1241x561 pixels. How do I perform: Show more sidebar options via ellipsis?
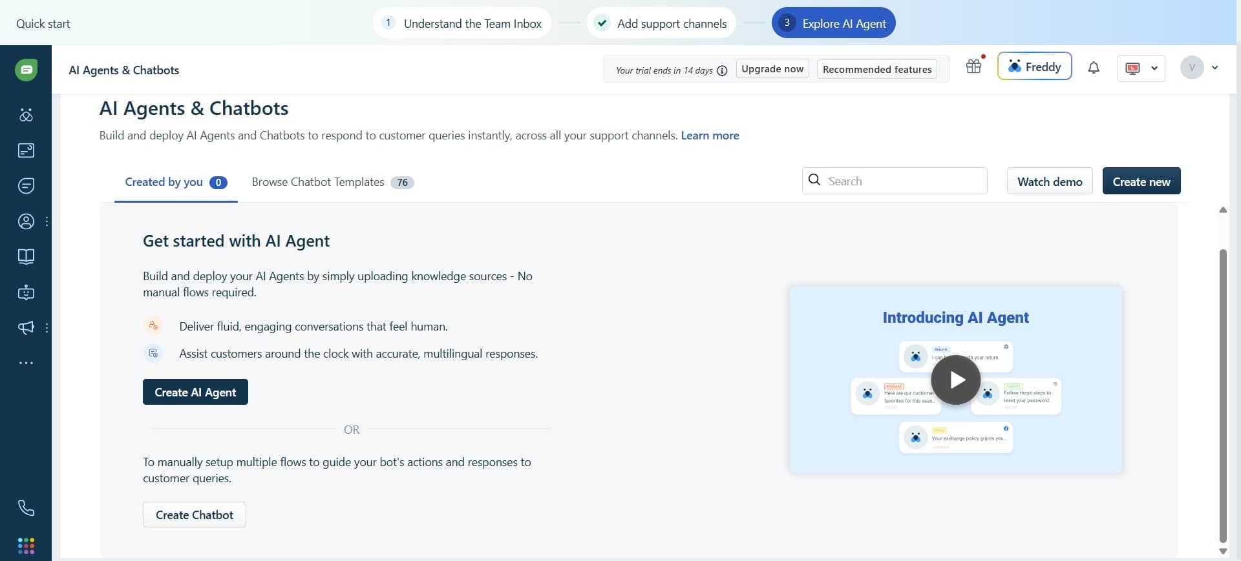26,363
